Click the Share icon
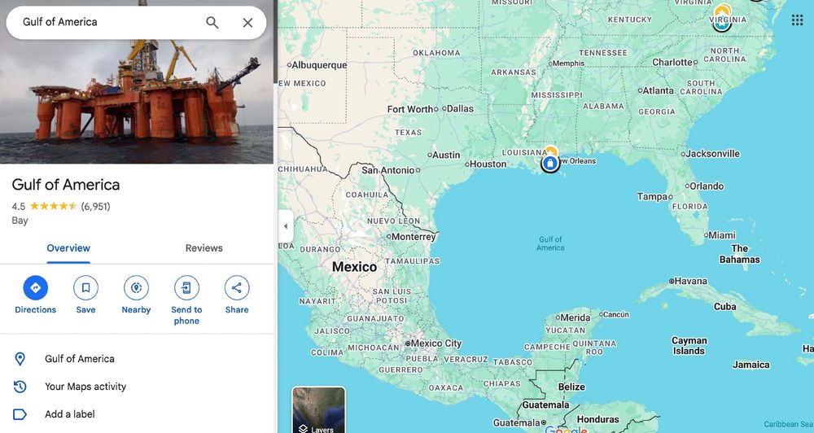 click(237, 287)
